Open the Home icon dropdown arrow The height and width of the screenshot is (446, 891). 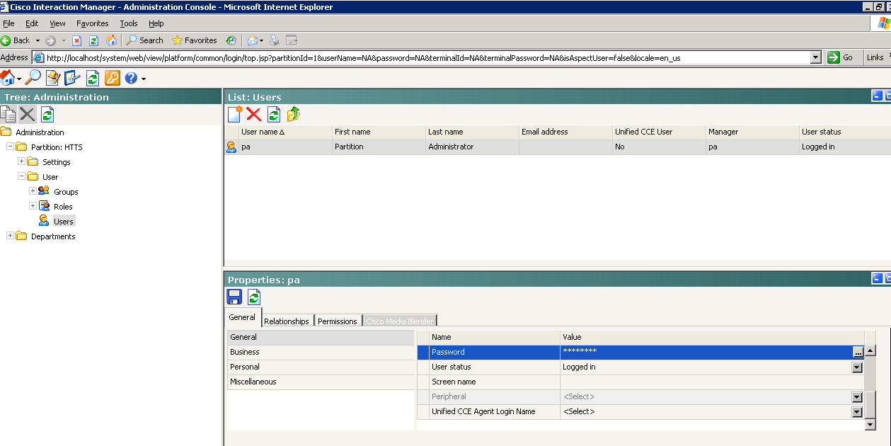[18, 79]
